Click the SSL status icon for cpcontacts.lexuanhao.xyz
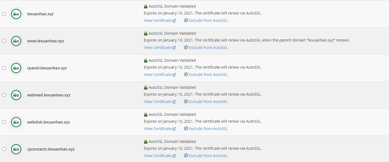 pyautogui.click(x=16, y=149)
